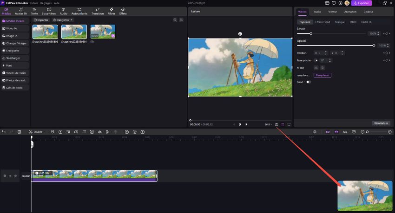The image size is (395, 213).
Task: Click the delete trash icon
Action: [x=19, y=132]
